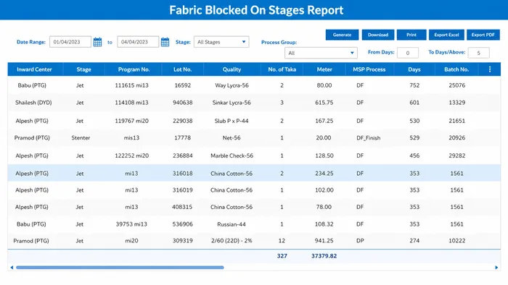Click total taka count 327

[282, 256]
